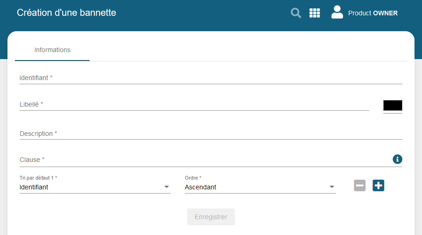Open dropdown showing Identifiant sort value
This screenshot has width=422, height=235.
coord(89,188)
